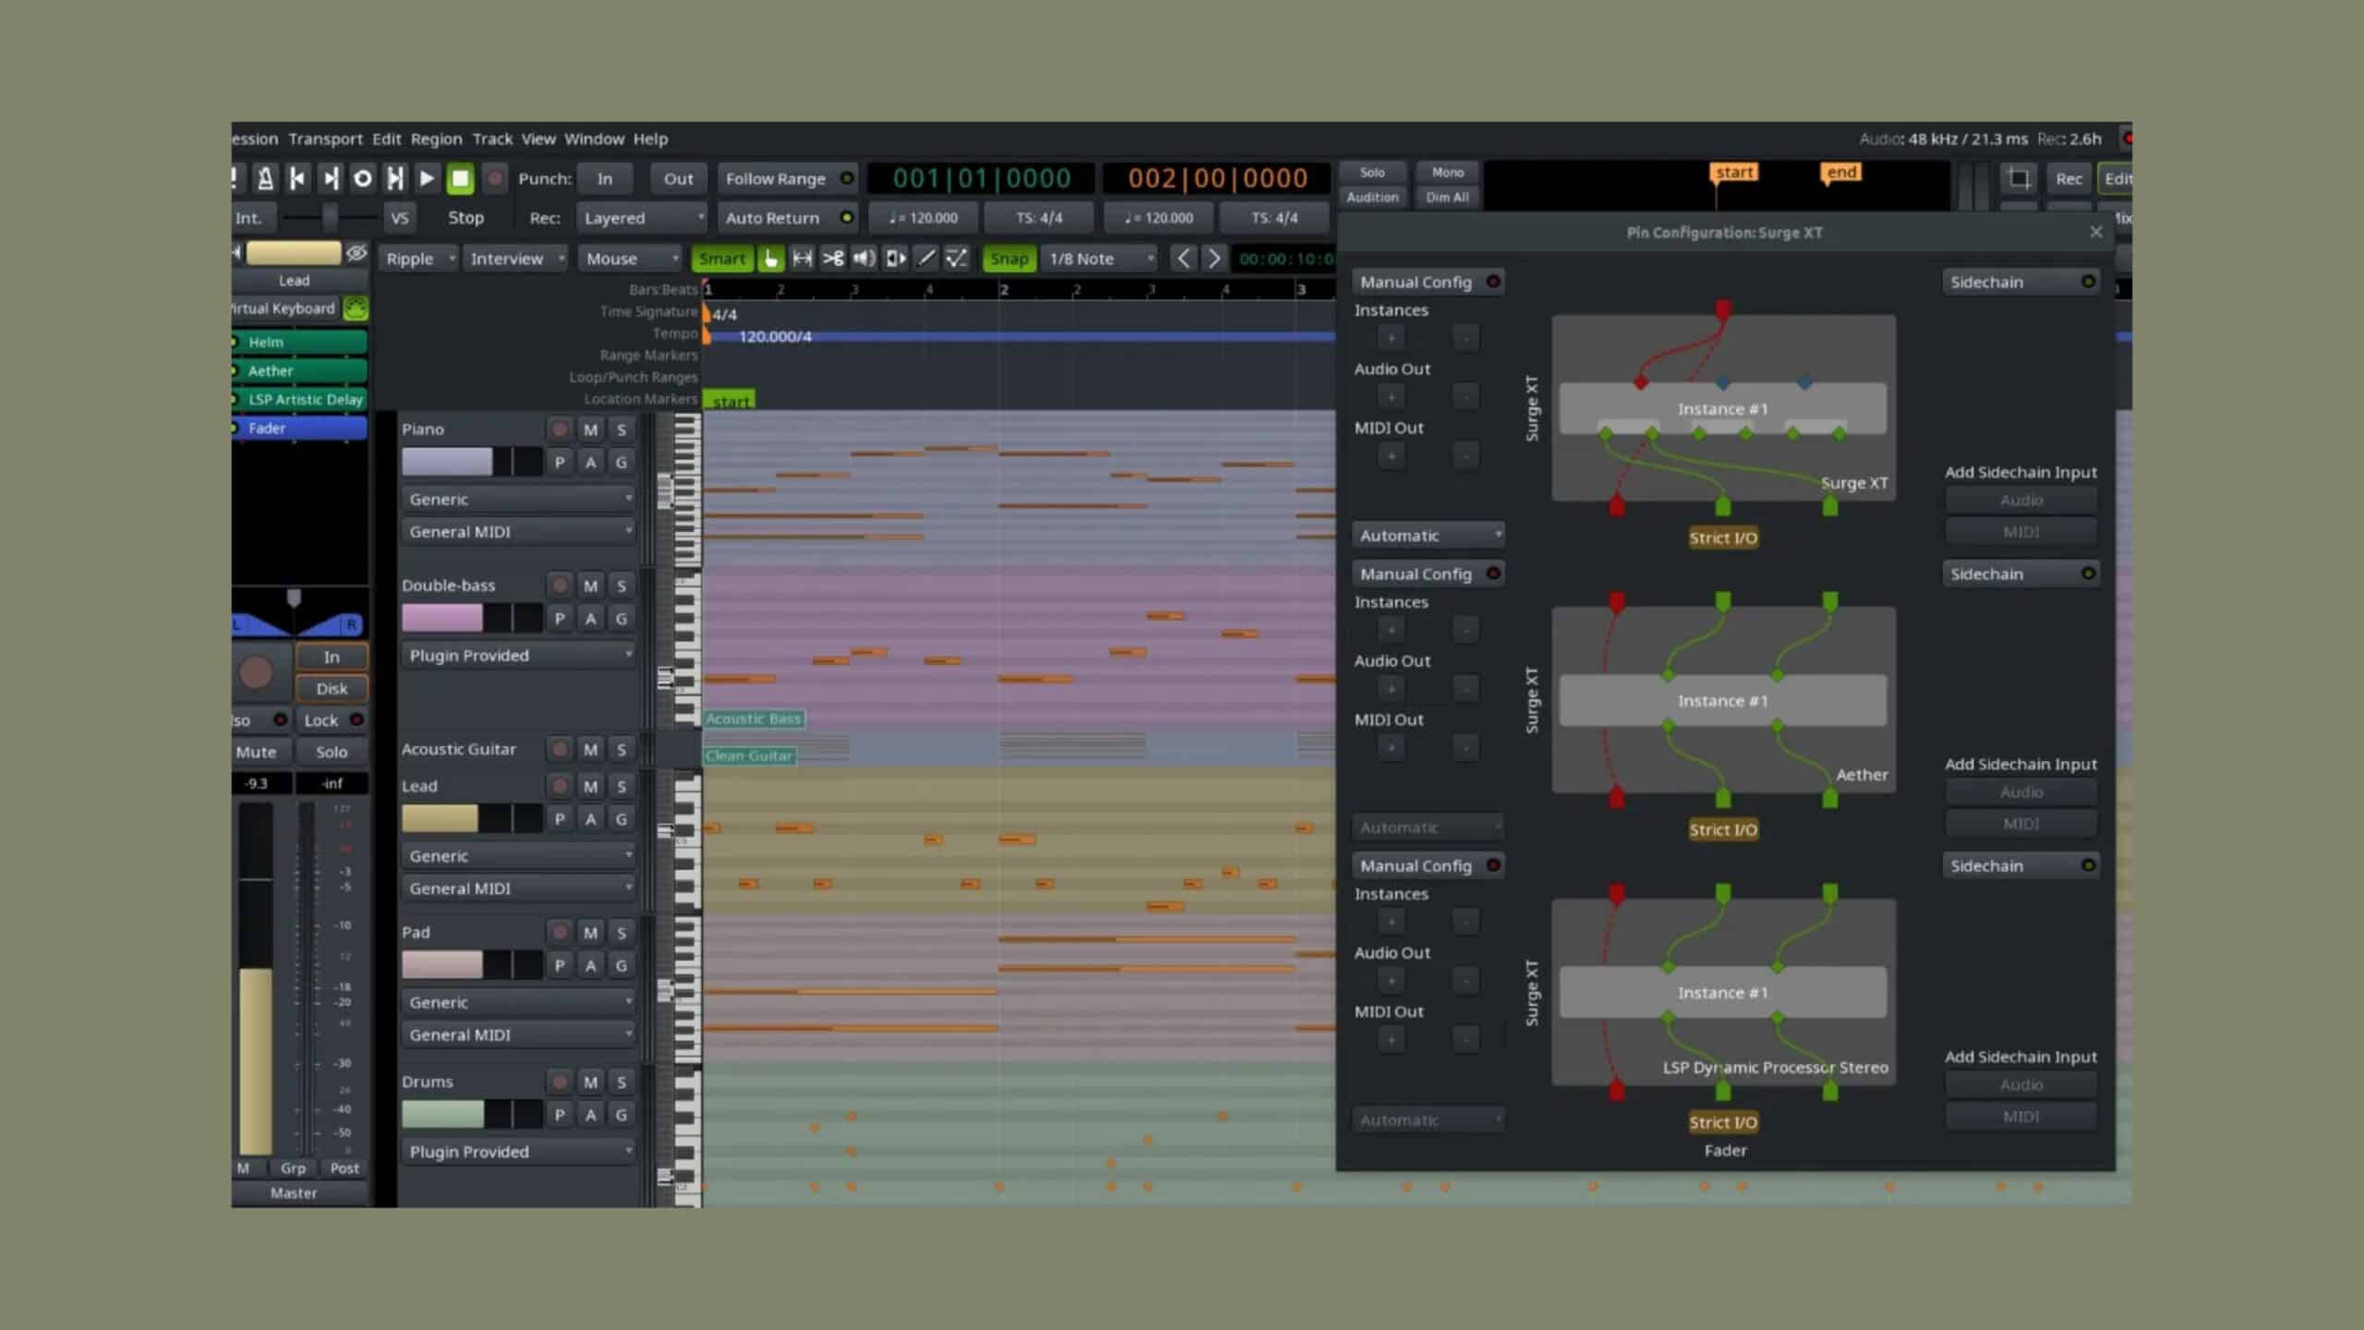This screenshot has width=2364, height=1330.
Task: Click the Dim All button
Action: click(1447, 197)
